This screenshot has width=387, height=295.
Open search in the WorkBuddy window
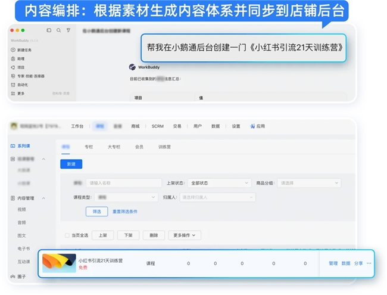tap(58, 30)
